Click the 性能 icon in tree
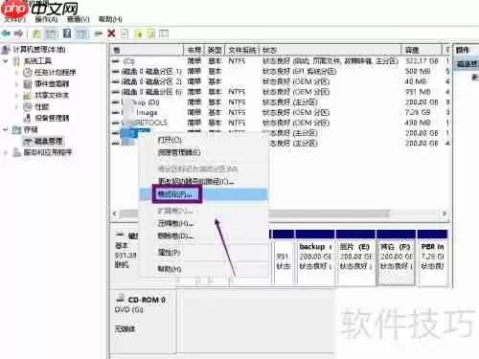 click(28, 106)
